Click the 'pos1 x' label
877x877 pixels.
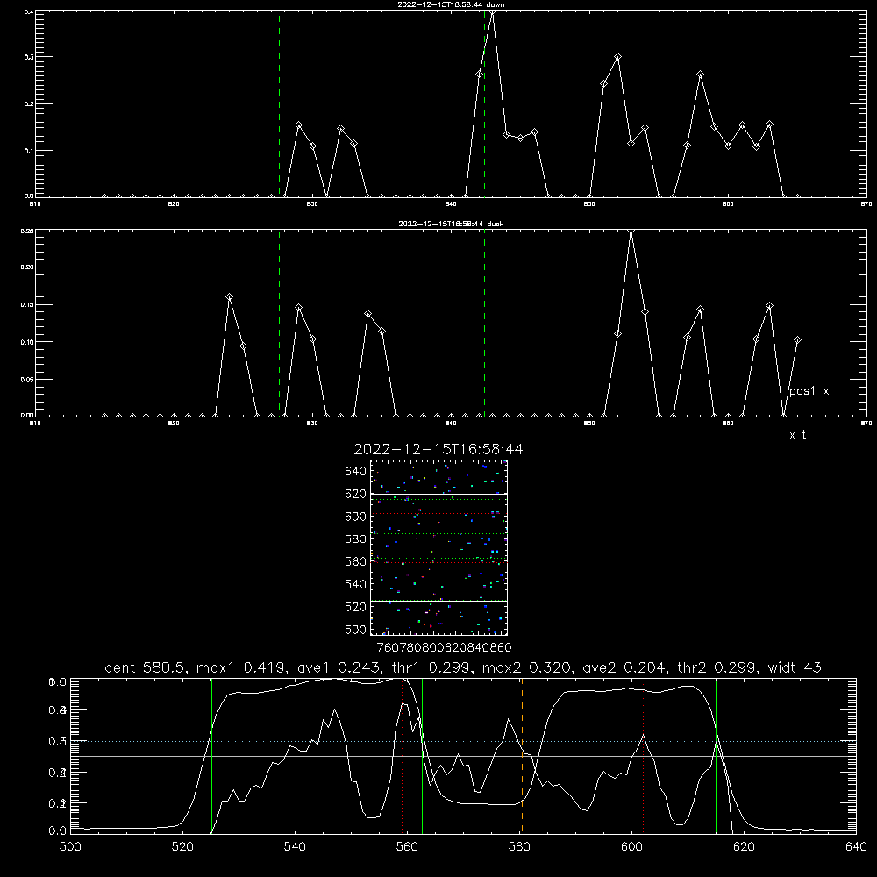click(x=809, y=391)
